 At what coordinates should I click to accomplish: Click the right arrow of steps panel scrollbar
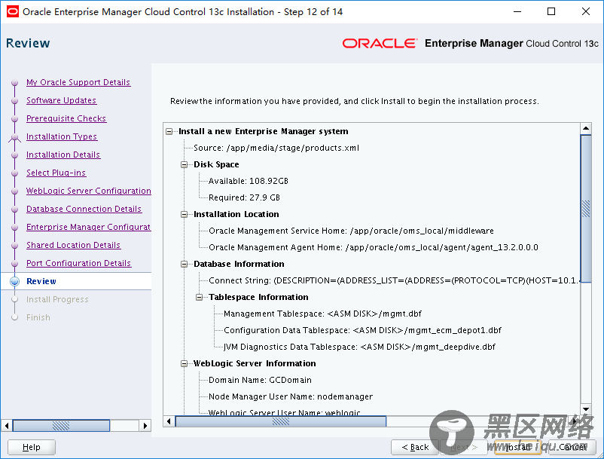click(x=145, y=426)
